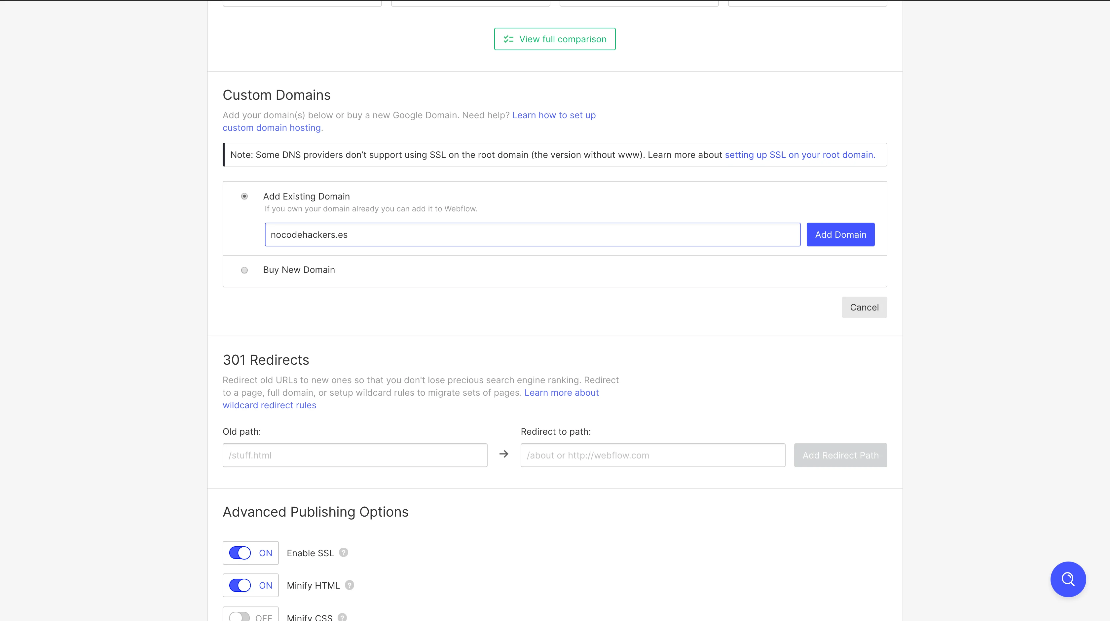The image size is (1110, 621).
Task: Click the Add Domain button
Action: [840, 235]
